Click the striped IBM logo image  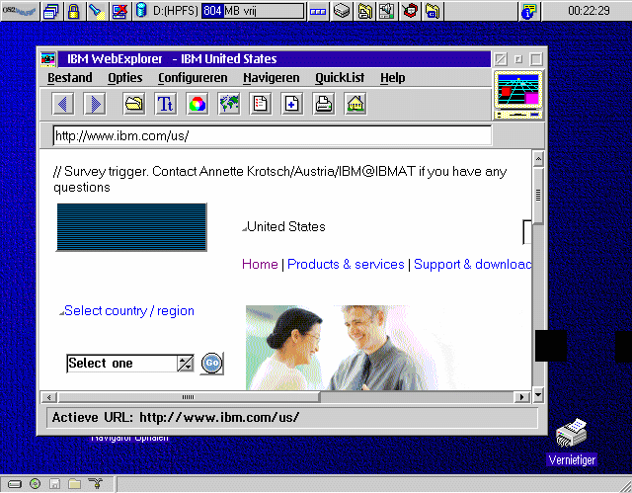[x=131, y=227]
